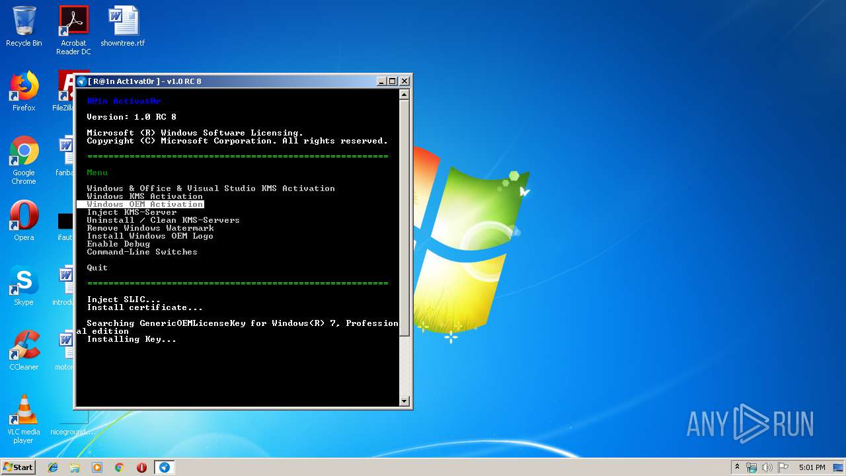
Task: Open the volume control tray icon
Action: (x=767, y=467)
